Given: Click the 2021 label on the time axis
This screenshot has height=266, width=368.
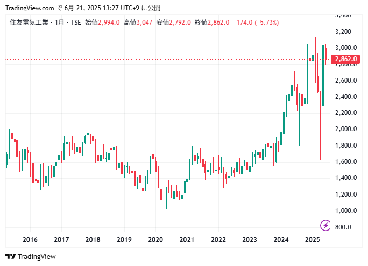Looking at the screenshot, I should (x=187, y=240).
